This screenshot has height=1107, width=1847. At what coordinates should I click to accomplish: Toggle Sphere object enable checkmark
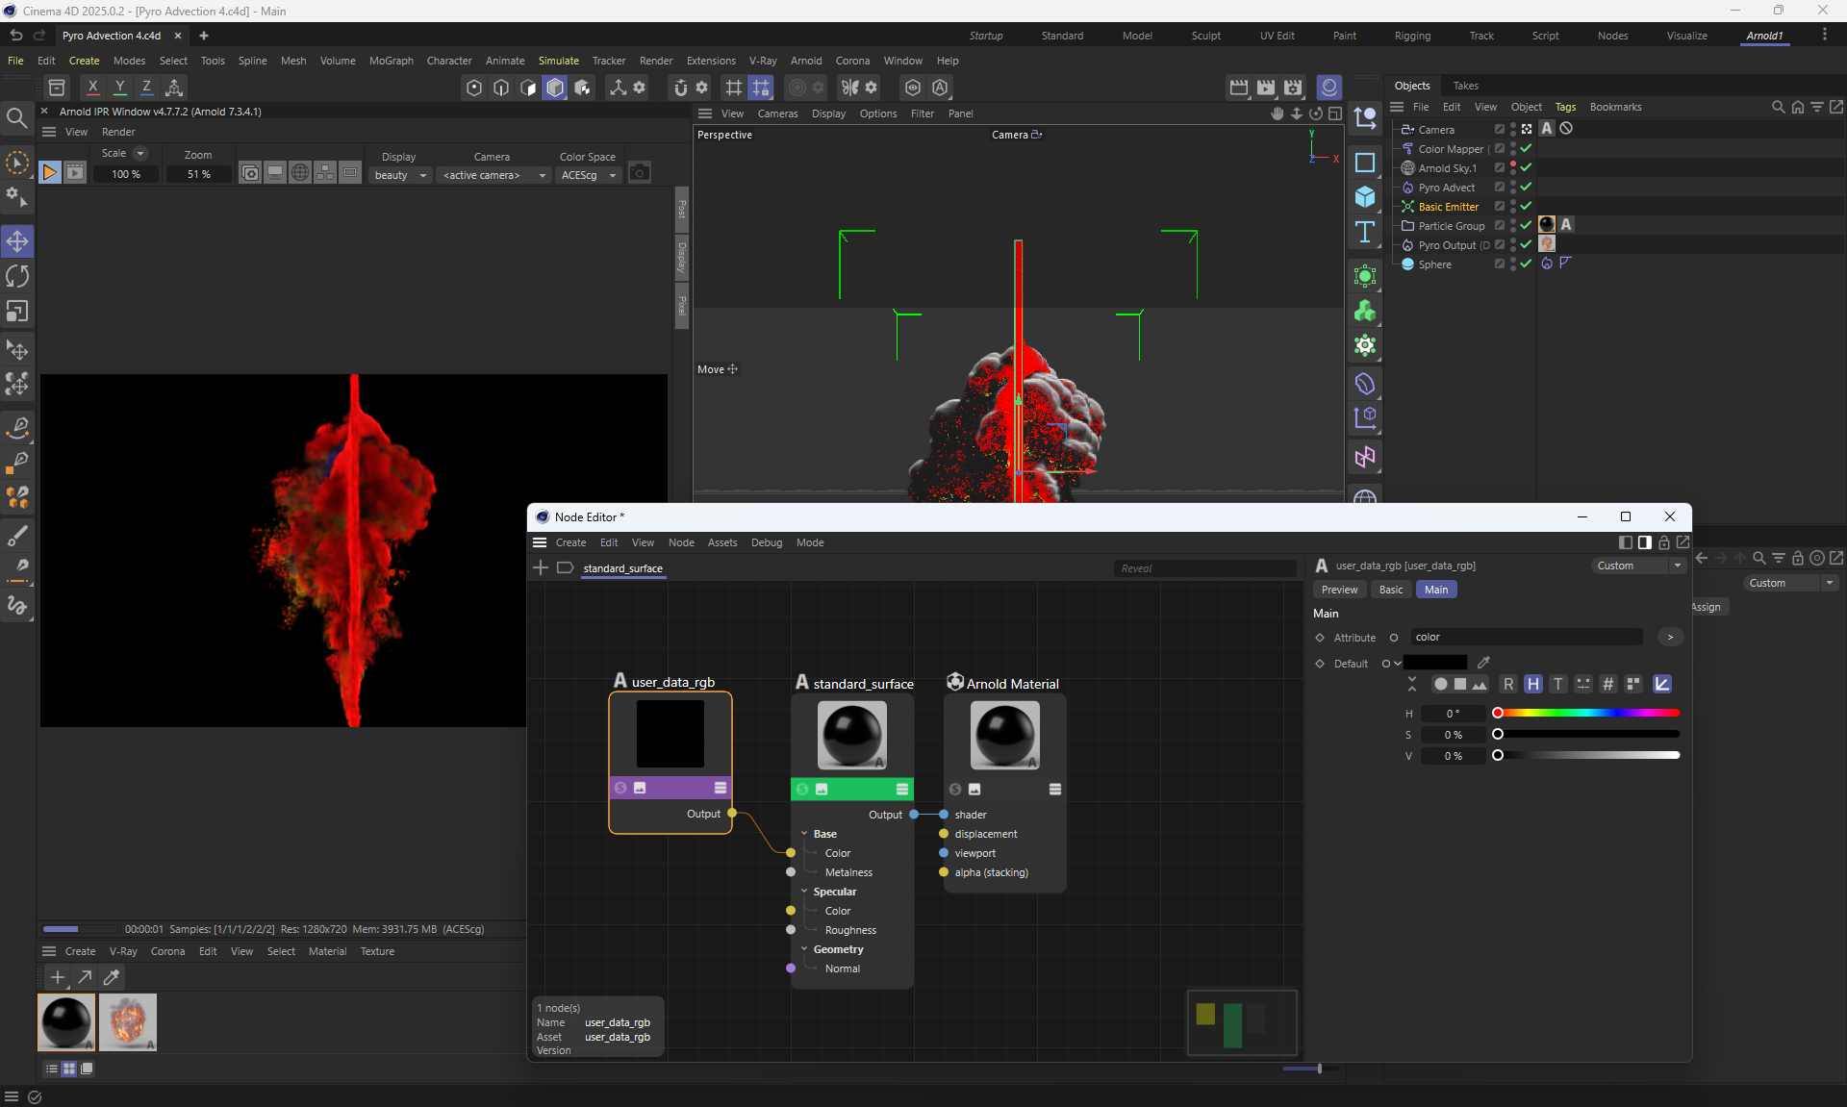(x=1526, y=264)
